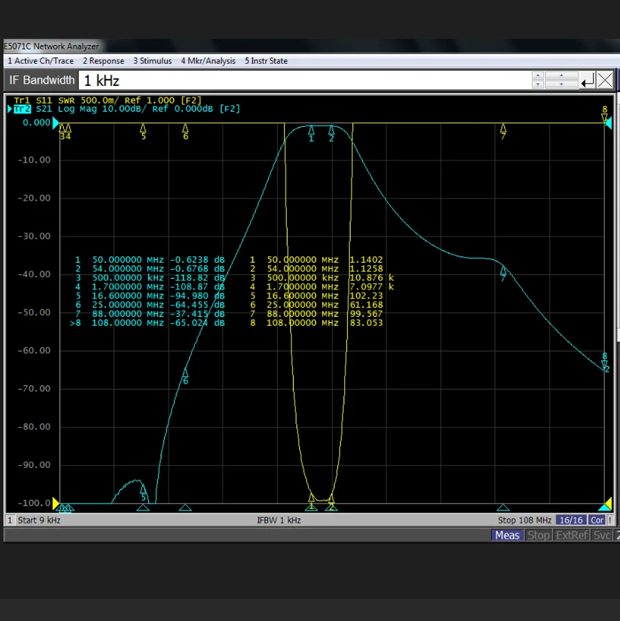Click the Cor correction status indicator
Screen dimensions: 620x621
tap(597, 520)
